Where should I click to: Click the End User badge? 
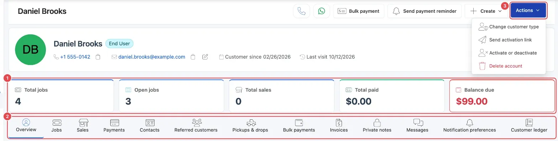[x=119, y=44]
